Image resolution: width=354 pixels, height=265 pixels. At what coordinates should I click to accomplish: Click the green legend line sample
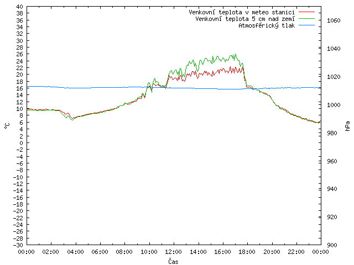pos(306,18)
